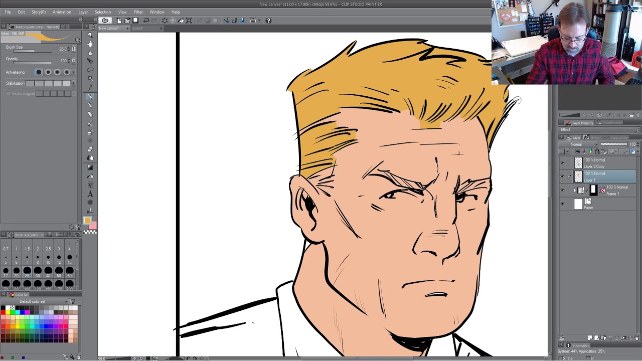Click the pink sub drawing color

coord(93,225)
